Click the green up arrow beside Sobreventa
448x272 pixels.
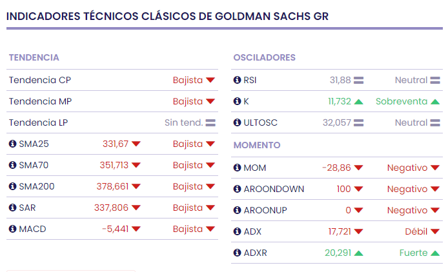click(435, 101)
